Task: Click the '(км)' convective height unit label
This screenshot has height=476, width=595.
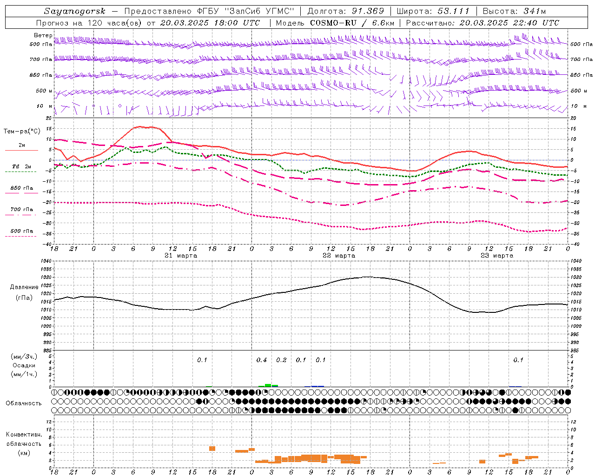Action: point(24,453)
